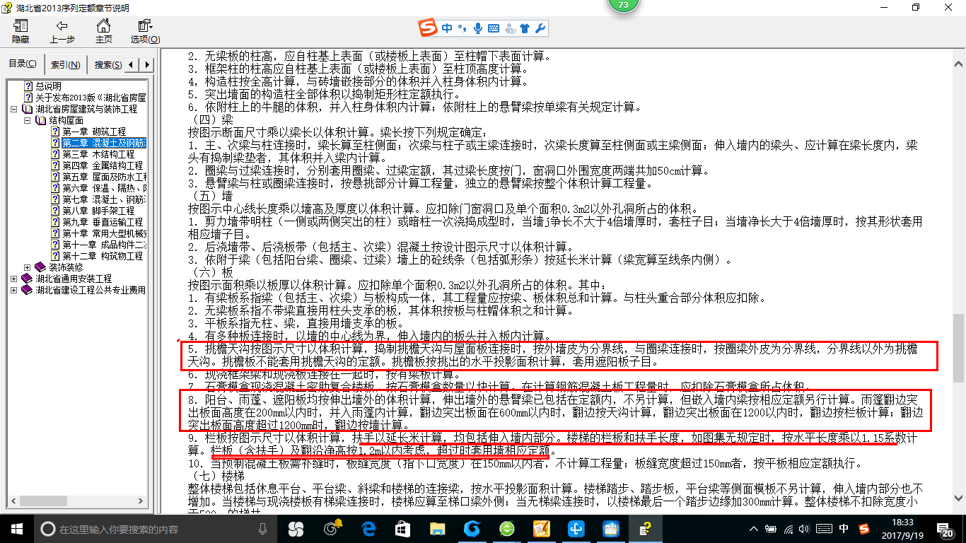
Task: Open the Action Center notification icon
Action: (947, 530)
